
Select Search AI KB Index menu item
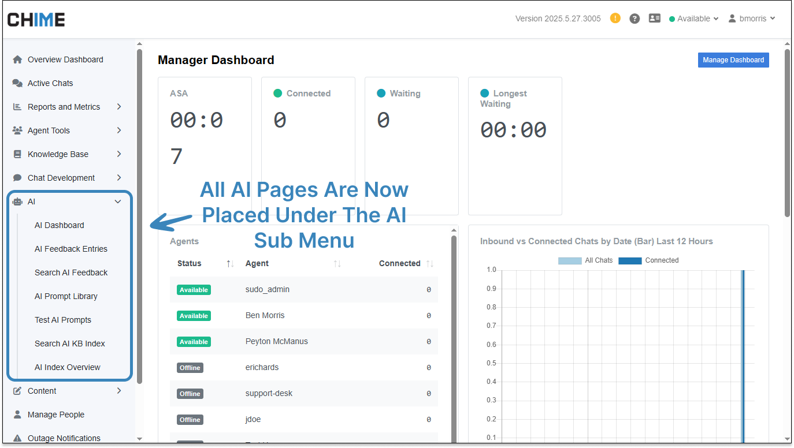[70, 344]
